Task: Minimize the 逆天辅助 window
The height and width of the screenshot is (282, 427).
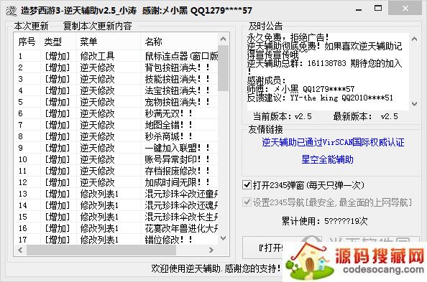Action: [359, 10]
